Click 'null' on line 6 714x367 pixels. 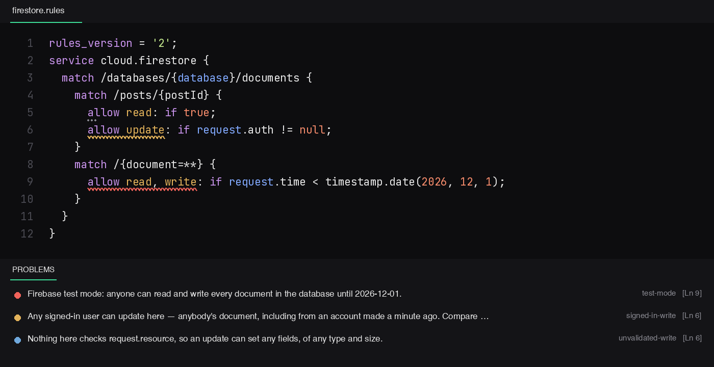pyautogui.click(x=312, y=130)
